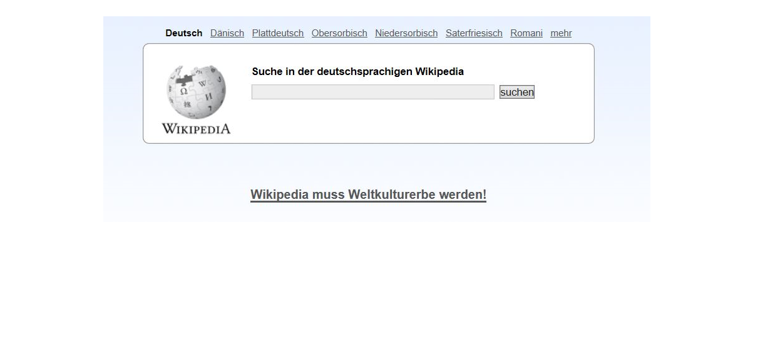Open the Wikipedia muss Weltkulturerbe werden link
The image size is (780, 342).
click(368, 194)
